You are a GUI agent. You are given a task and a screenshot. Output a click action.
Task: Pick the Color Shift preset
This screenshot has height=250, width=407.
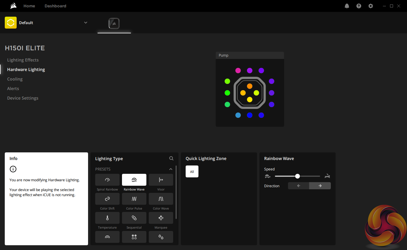tap(107, 199)
